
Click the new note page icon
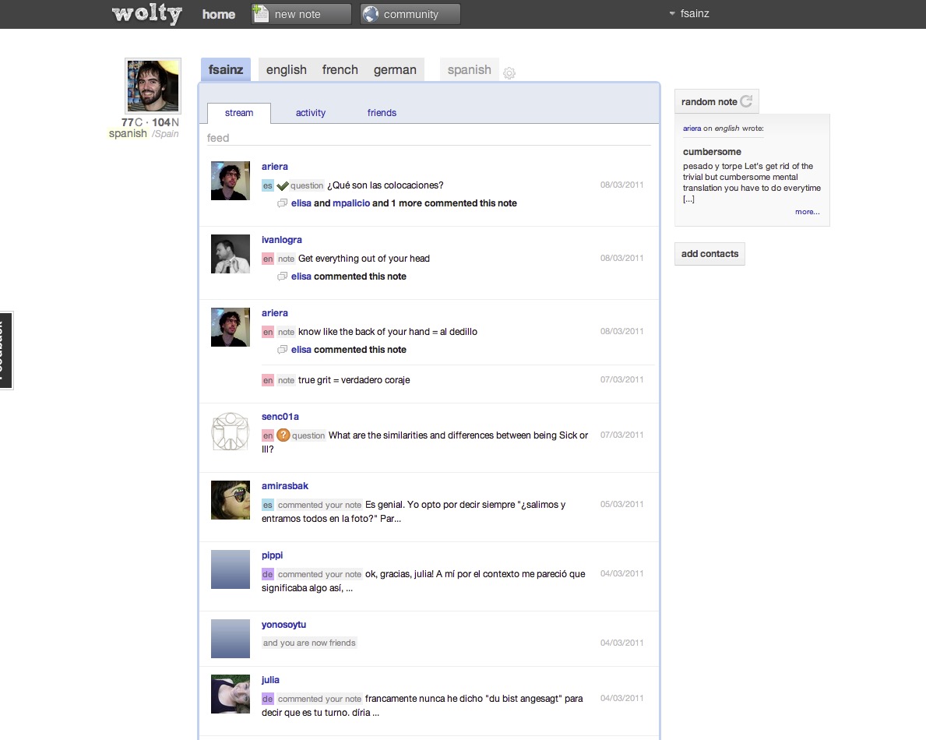(260, 13)
